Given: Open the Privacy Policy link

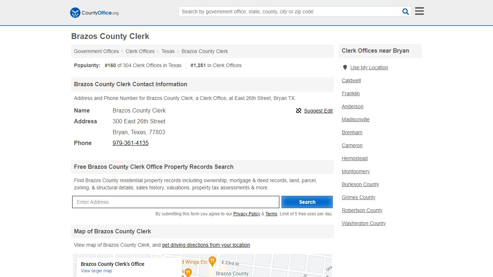Looking at the screenshot, I should click(x=247, y=214).
